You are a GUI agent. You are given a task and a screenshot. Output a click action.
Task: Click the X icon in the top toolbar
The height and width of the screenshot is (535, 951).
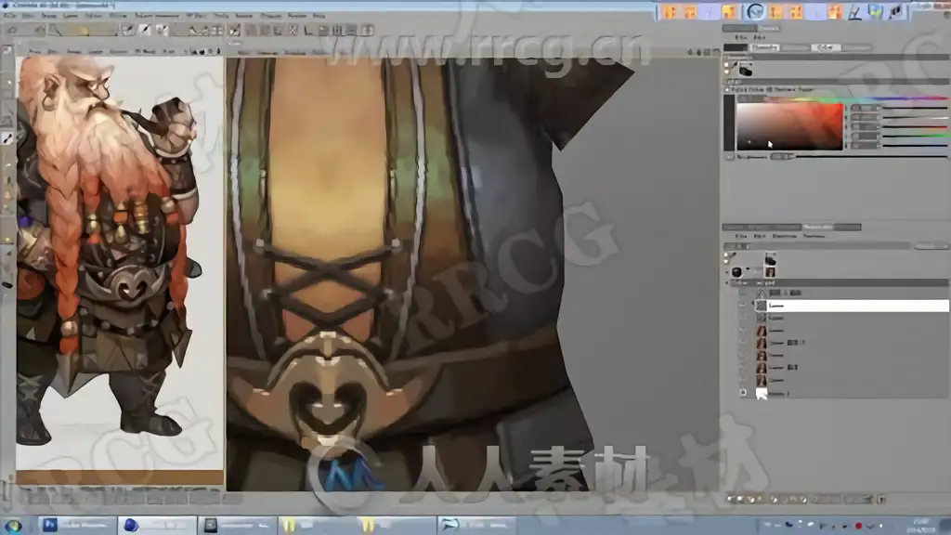pyautogui.click(x=293, y=30)
